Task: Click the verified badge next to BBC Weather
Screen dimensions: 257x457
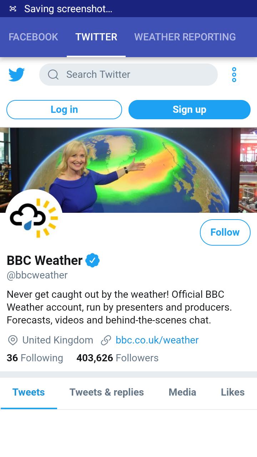Action: click(x=92, y=261)
